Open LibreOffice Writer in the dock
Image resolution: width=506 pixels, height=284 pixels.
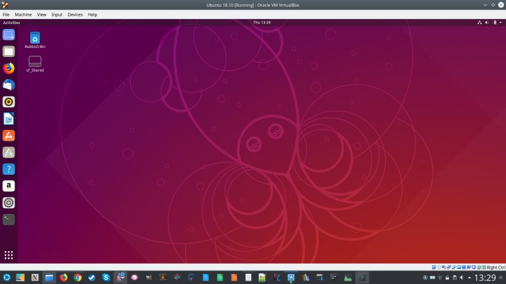tap(9, 119)
